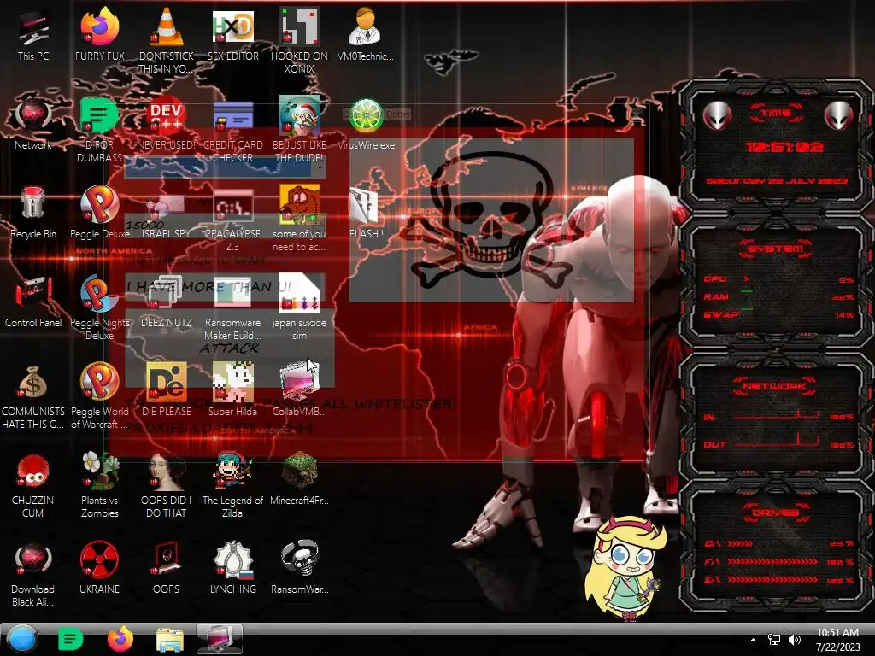Click the left alien head on Time widget

(x=717, y=115)
